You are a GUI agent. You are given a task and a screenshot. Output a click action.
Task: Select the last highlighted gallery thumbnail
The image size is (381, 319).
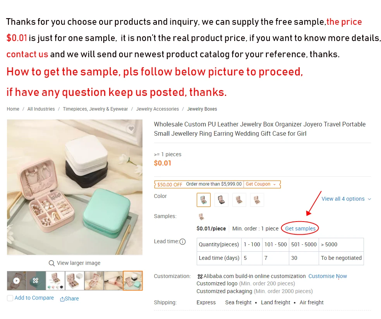133,281
